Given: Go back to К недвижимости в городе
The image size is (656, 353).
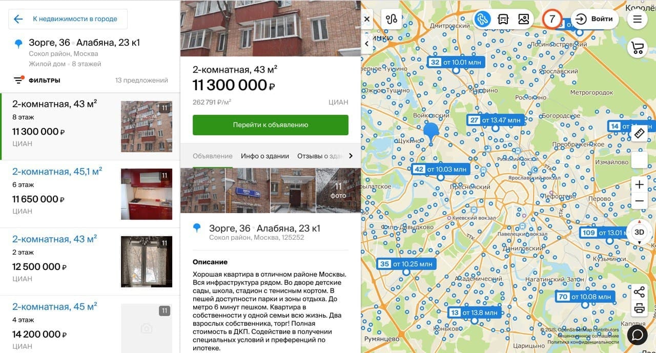Looking at the screenshot, I should coord(68,19).
